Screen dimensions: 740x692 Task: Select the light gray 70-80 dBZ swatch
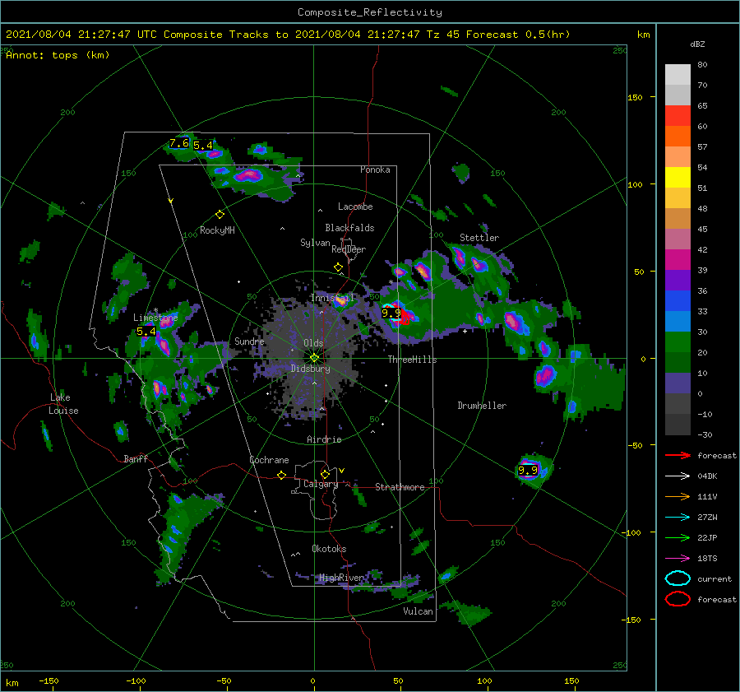(x=678, y=75)
